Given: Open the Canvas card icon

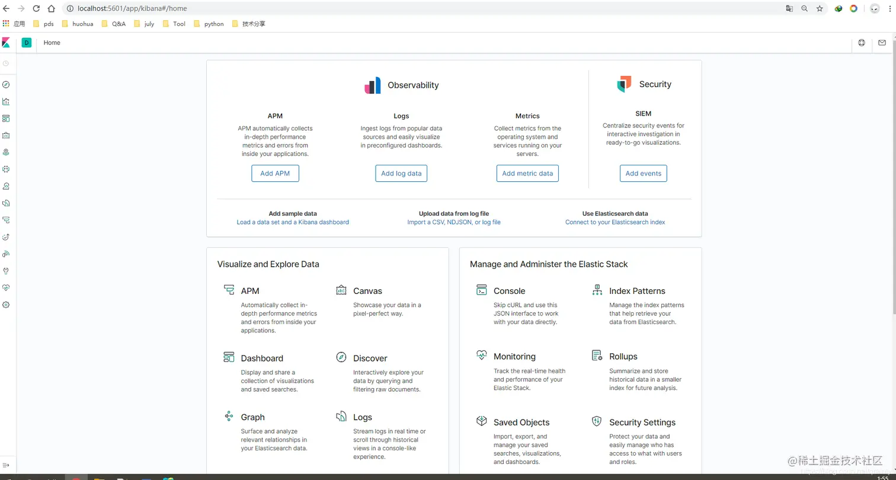Looking at the screenshot, I should coord(341,290).
